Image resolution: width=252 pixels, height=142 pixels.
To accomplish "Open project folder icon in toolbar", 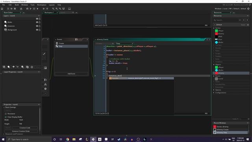I will point(11,9).
